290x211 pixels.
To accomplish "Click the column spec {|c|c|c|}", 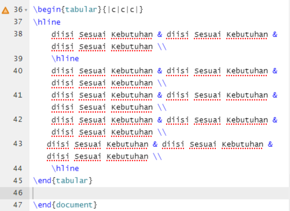I will (123, 9).
